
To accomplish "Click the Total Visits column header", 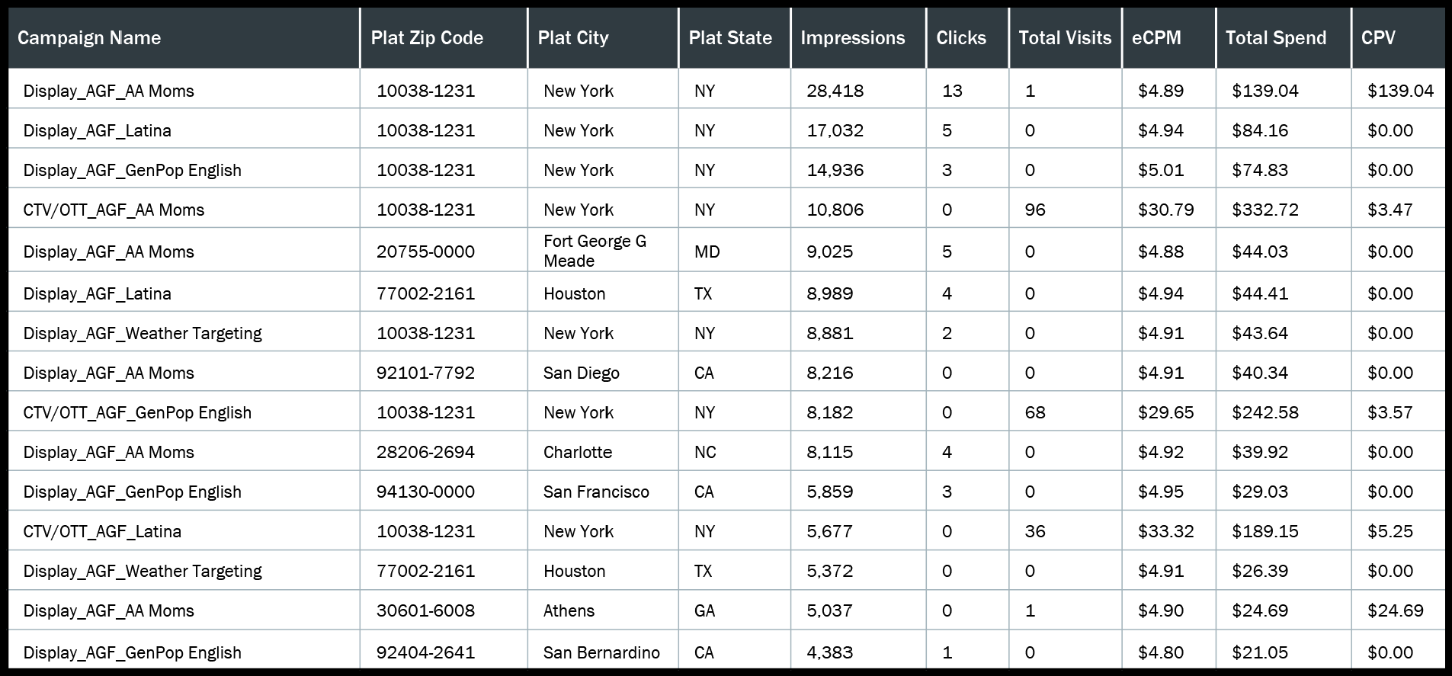I will [1065, 38].
